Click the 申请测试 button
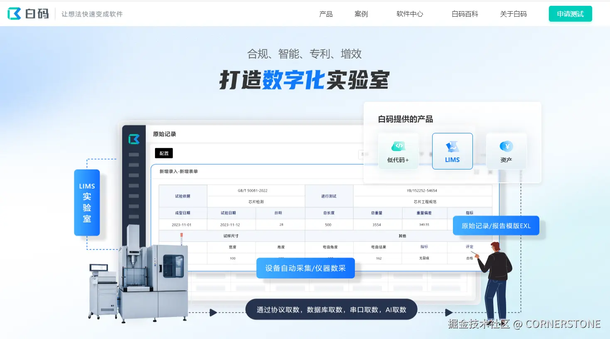The width and height of the screenshot is (610, 339). click(x=570, y=14)
